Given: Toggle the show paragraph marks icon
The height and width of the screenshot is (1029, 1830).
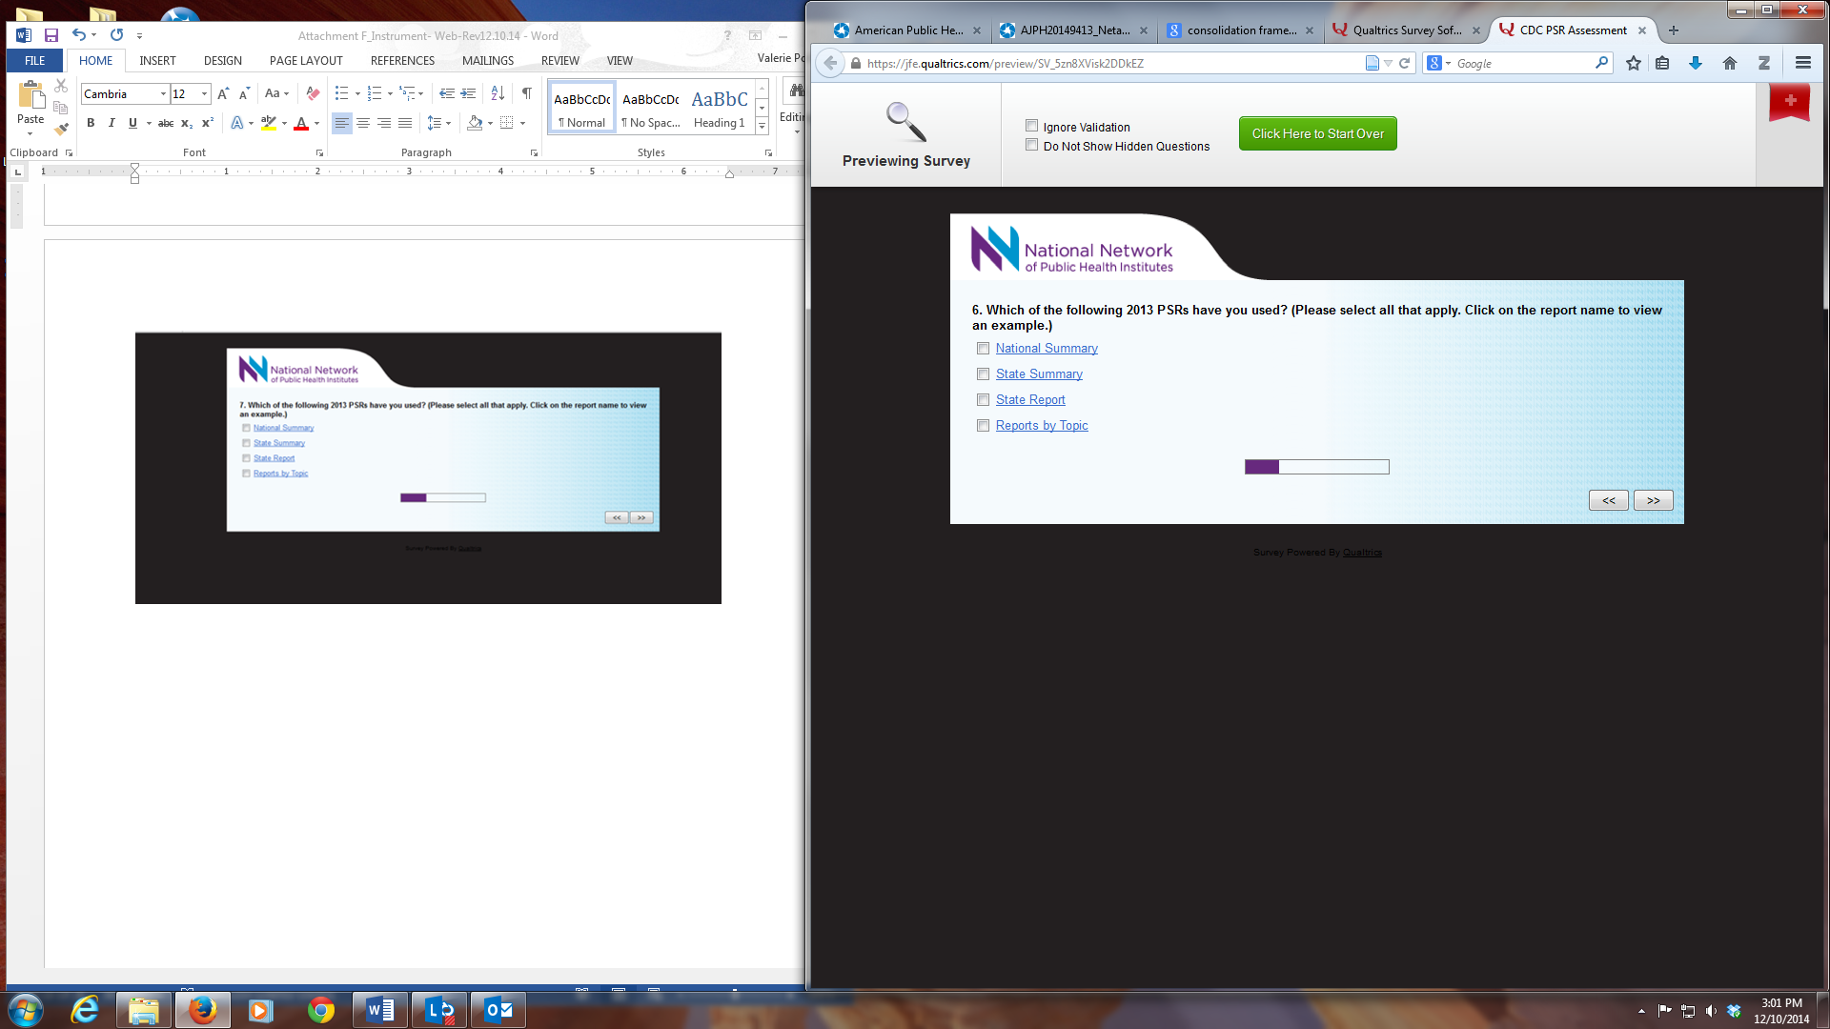Looking at the screenshot, I should click(526, 93).
